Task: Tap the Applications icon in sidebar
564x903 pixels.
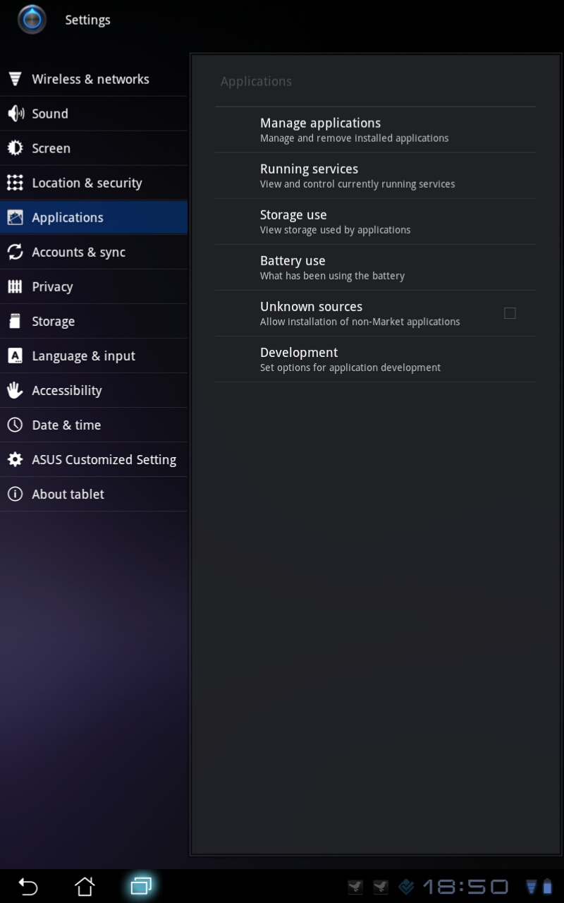Action: pyautogui.click(x=15, y=217)
